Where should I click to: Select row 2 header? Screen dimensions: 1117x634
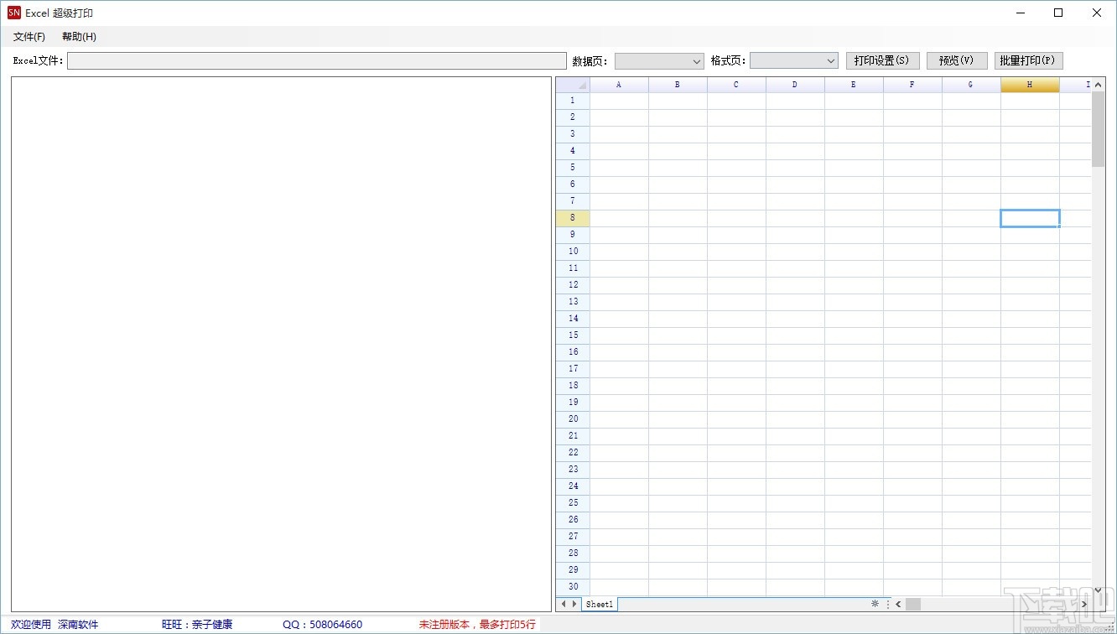tap(573, 117)
